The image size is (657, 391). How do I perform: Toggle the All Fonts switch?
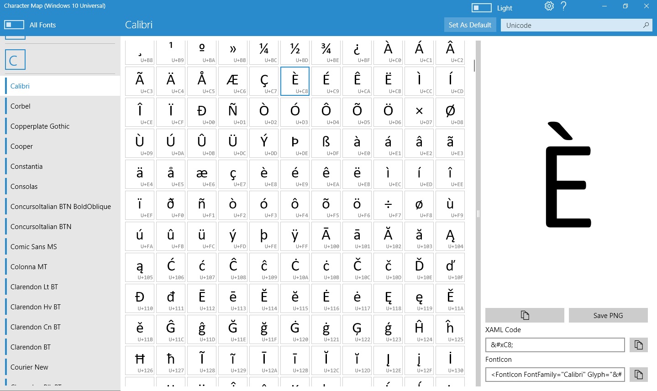[14, 25]
